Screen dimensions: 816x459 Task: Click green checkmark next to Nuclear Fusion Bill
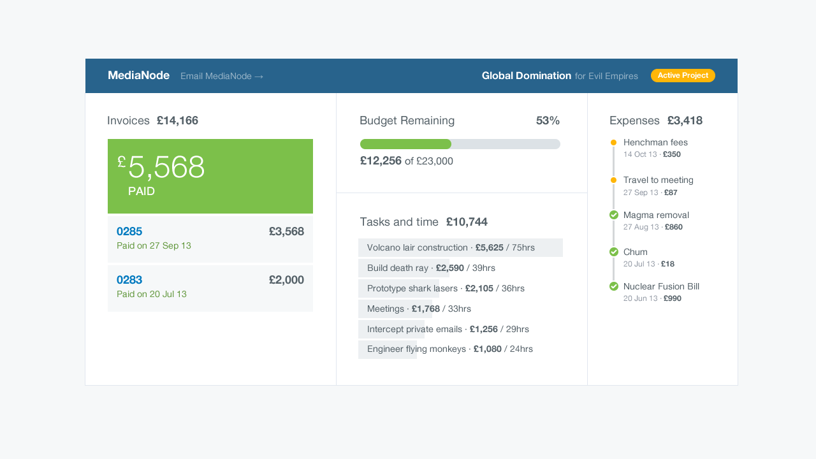(614, 286)
